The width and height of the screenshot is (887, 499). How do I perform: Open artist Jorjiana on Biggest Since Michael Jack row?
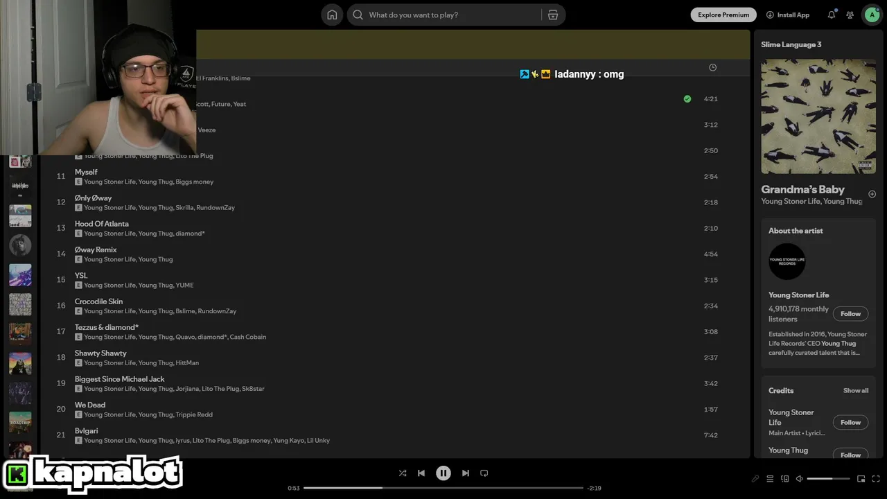187,389
